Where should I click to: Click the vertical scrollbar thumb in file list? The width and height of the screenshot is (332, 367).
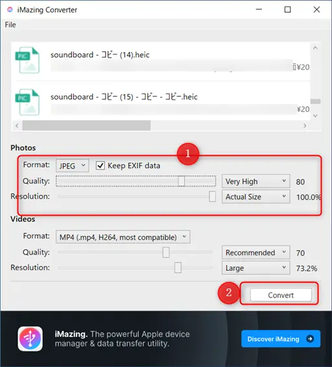point(315,101)
